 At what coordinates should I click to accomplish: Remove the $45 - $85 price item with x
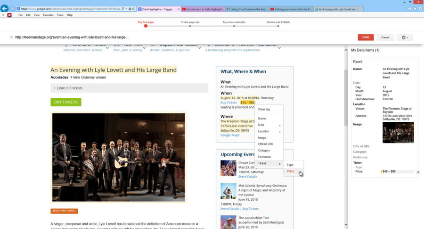418,172
